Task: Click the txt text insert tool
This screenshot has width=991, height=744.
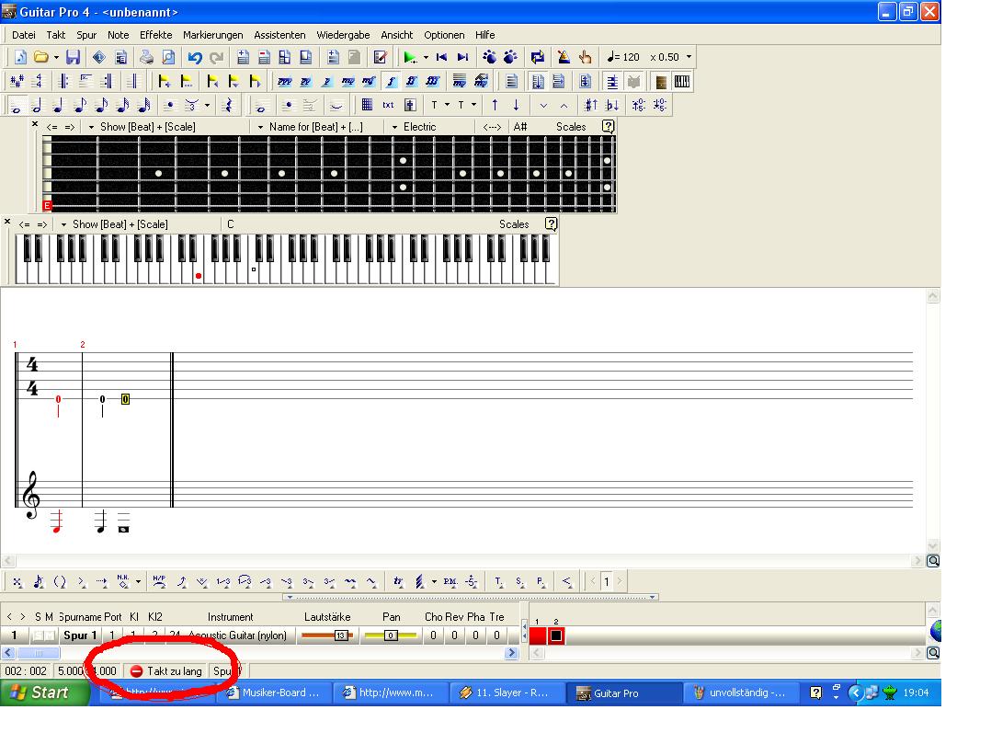Action: pyautogui.click(x=388, y=105)
